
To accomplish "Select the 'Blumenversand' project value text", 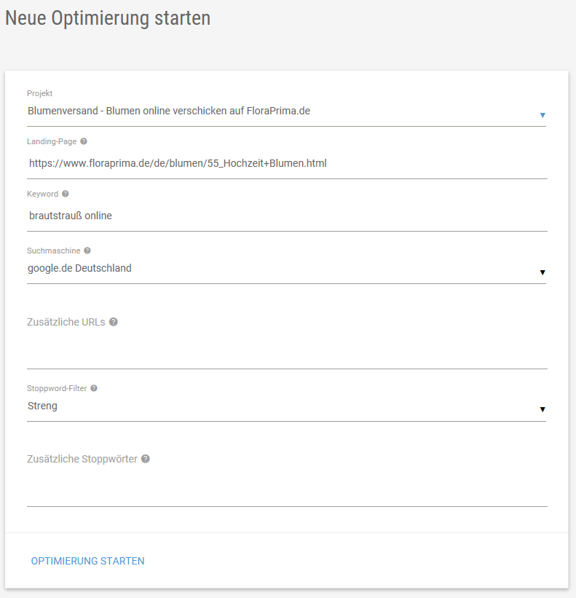I will coord(169,111).
